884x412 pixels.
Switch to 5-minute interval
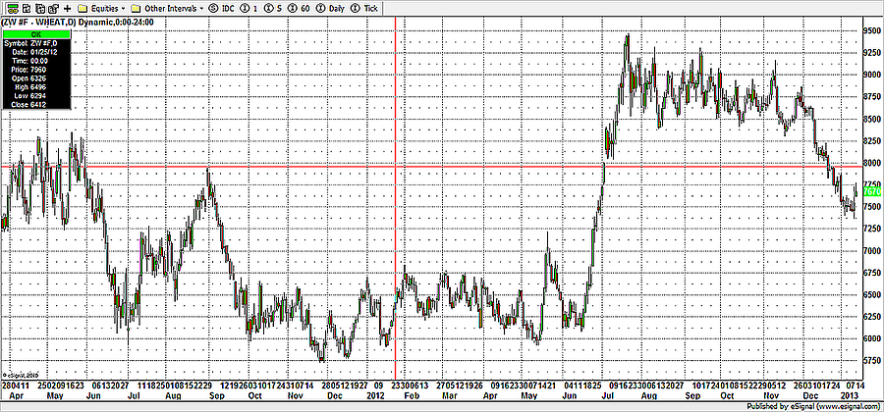click(272, 7)
